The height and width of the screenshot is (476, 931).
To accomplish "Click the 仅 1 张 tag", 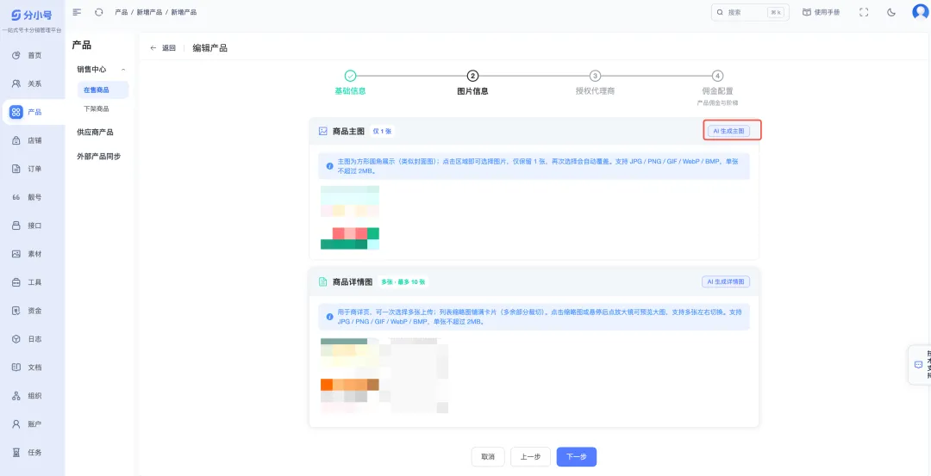I will pos(382,131).
